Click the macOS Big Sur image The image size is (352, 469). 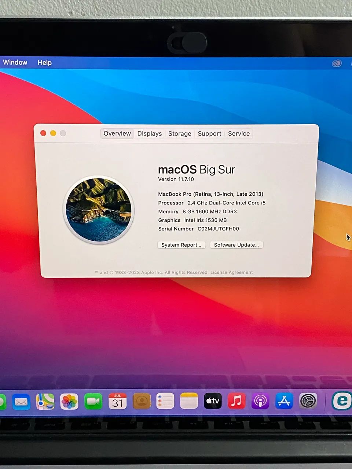pos(99,210)
